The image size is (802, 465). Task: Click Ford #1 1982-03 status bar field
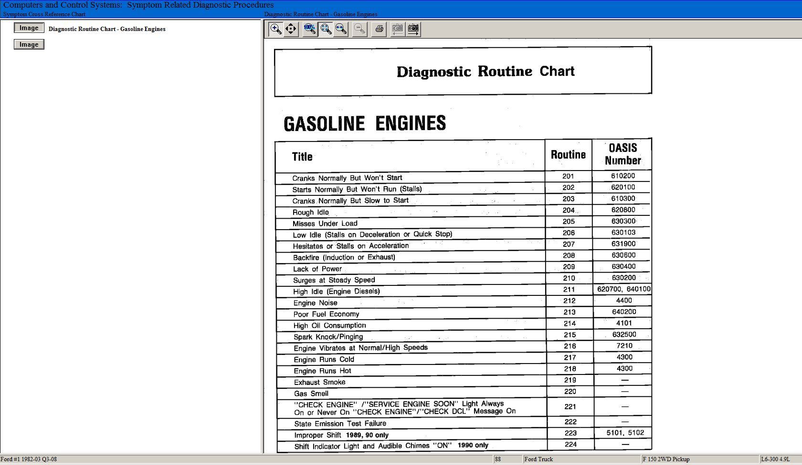[x=29, y=459]
